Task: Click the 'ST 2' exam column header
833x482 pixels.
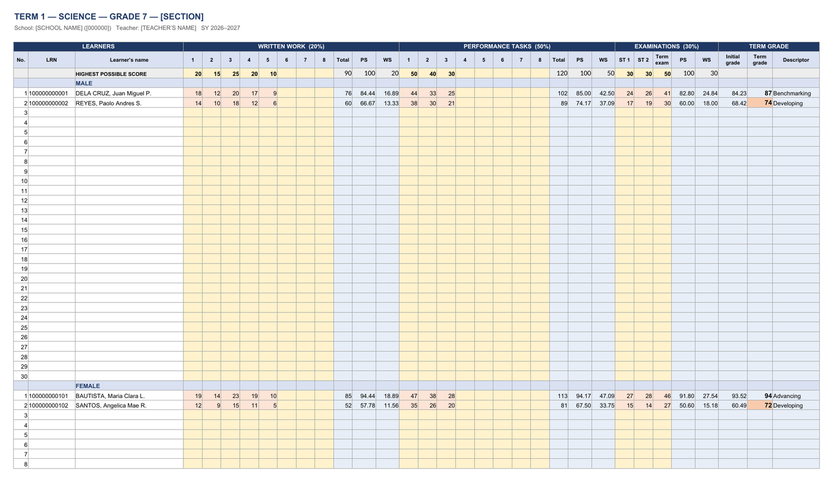Action: pos(643,60)
